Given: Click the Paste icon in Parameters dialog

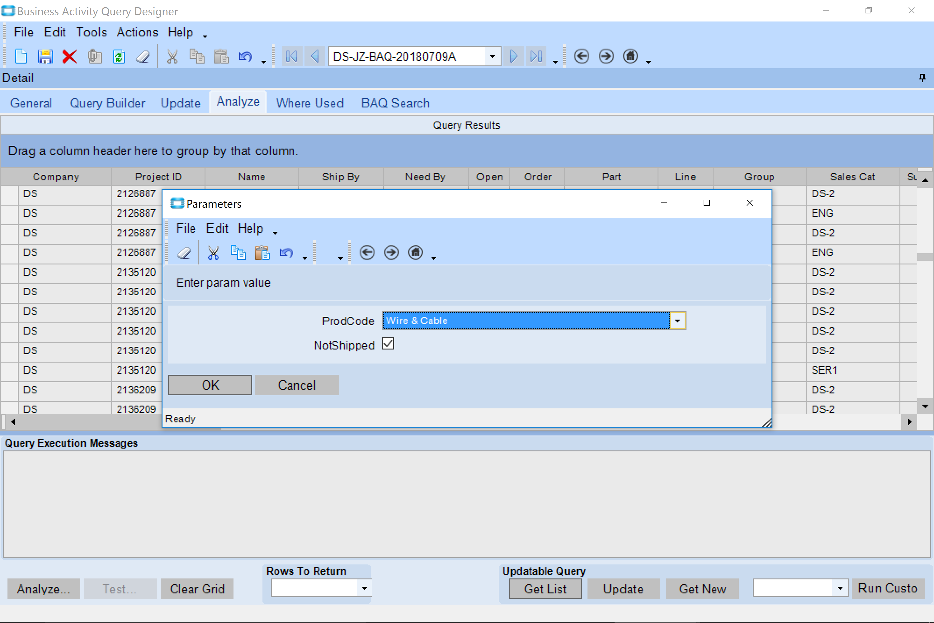Looking at the screenshot, I should [262, 253].
